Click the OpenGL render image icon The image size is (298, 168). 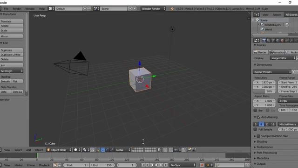189,150
